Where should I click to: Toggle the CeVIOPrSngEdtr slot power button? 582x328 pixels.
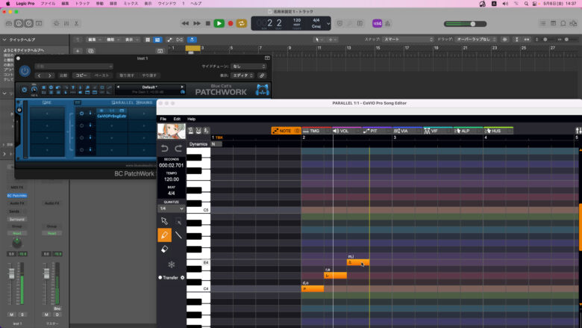[81, 114]
